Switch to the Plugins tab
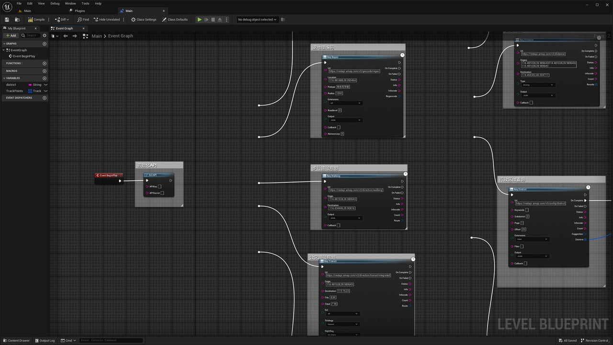This screenshot has height=345, width=613. 79,11
